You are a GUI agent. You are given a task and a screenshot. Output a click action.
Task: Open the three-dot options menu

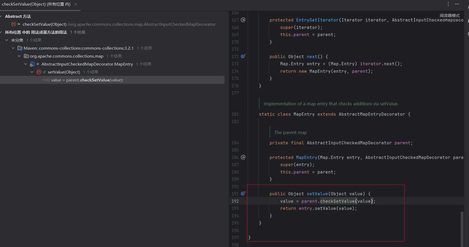pyautogui.click(x=448, y=4)
